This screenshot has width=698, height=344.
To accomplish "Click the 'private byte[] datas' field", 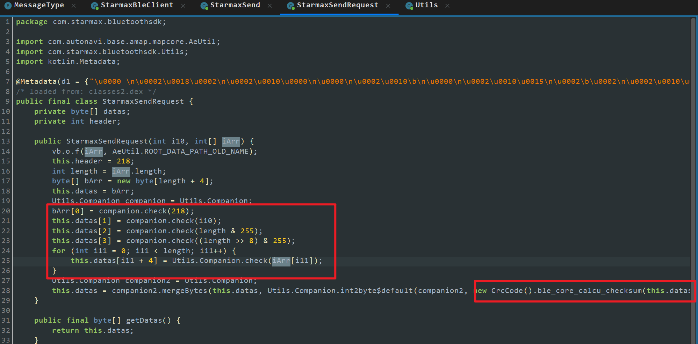I will 82,111.
